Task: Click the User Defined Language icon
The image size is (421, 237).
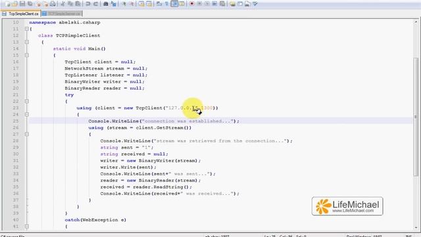Action: pos(182,4)
